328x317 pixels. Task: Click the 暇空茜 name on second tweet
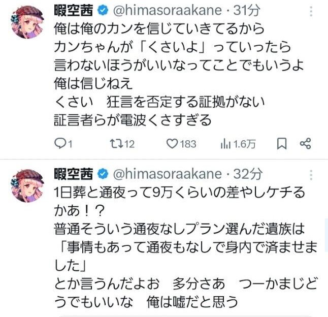tap(74, 174)
